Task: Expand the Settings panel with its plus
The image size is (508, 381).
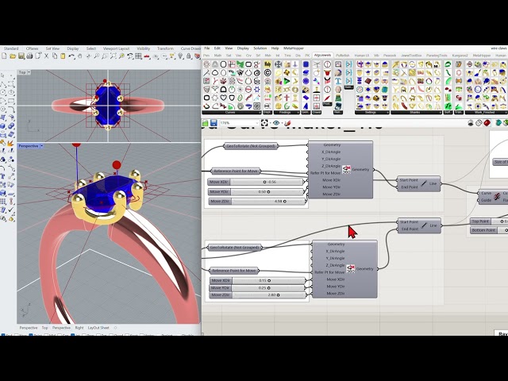Action: (387, 113)
